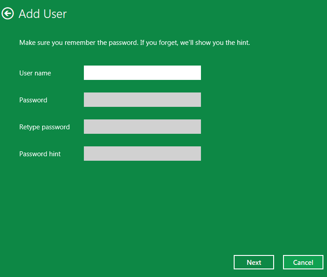The image size is (327, 277).
Task: Focus the Password entry field
Action: (142, 100)
